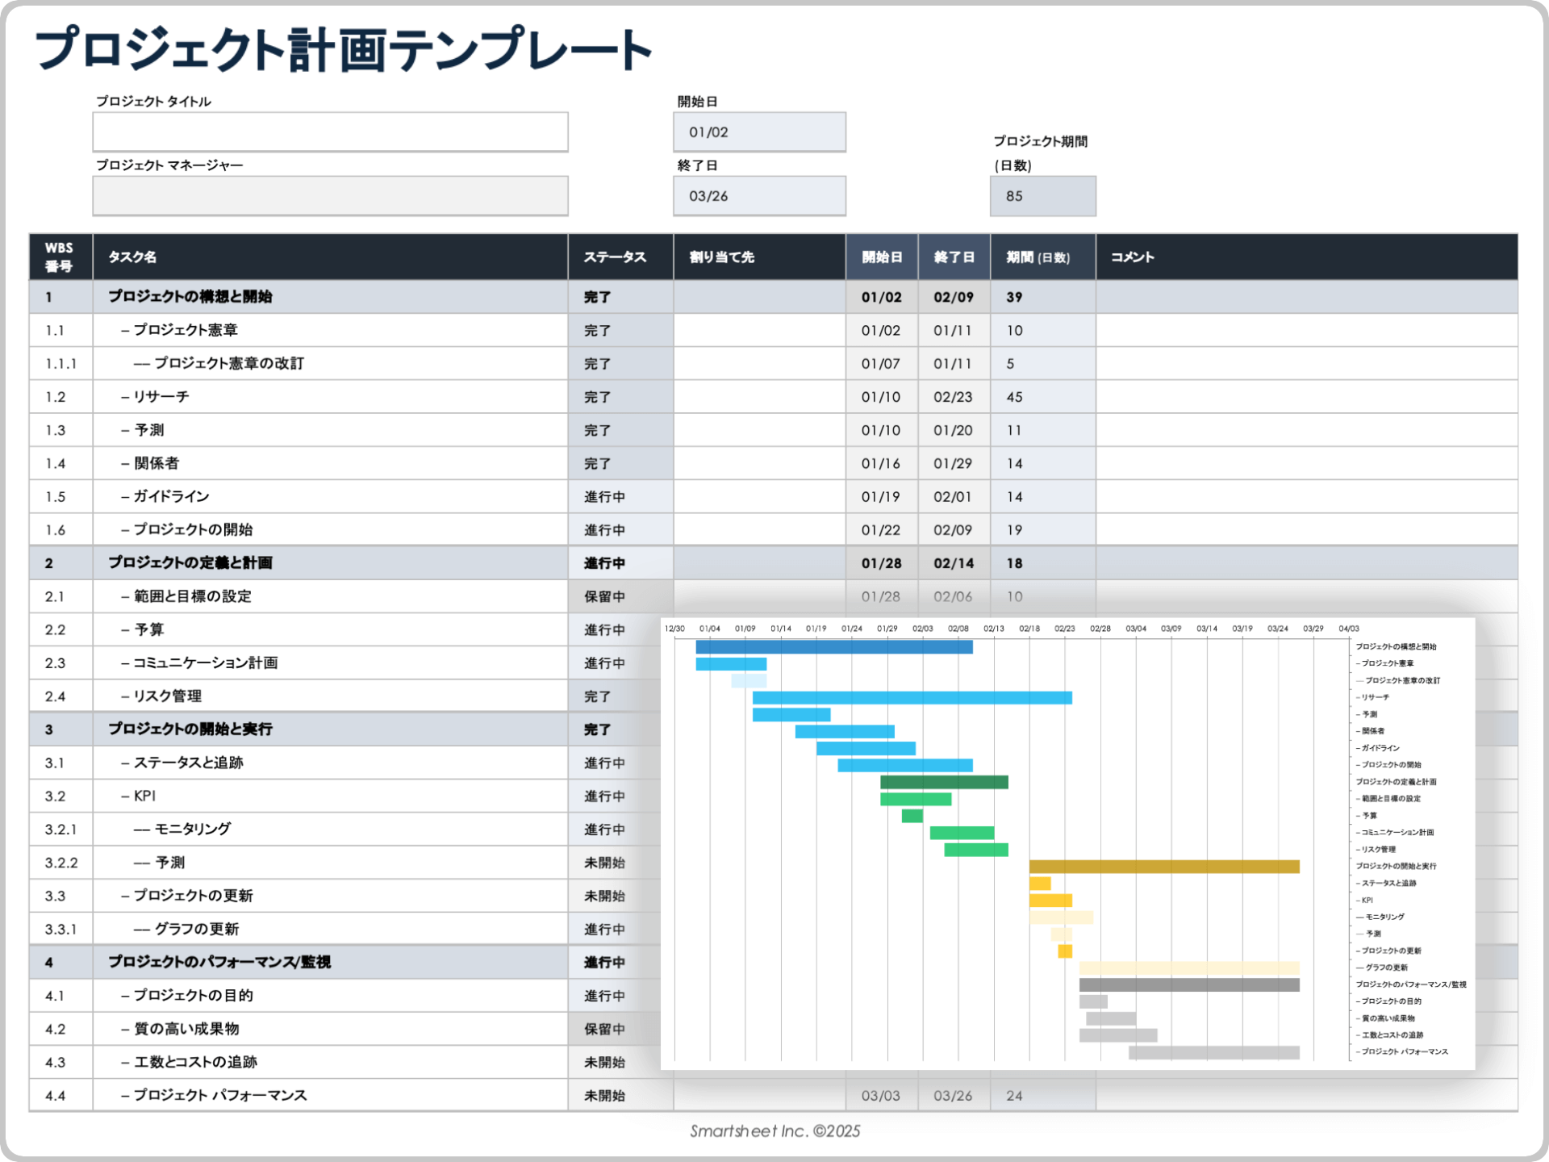Click the long yellow Gantt bar for プロジェクトの開始と実行
This screenshot has height=1162, width=1549.
(x=1162, y=867)
